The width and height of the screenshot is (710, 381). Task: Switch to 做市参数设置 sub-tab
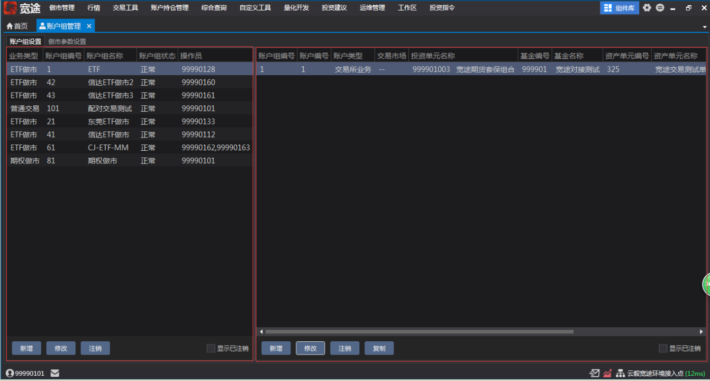[x=67, y=41]
